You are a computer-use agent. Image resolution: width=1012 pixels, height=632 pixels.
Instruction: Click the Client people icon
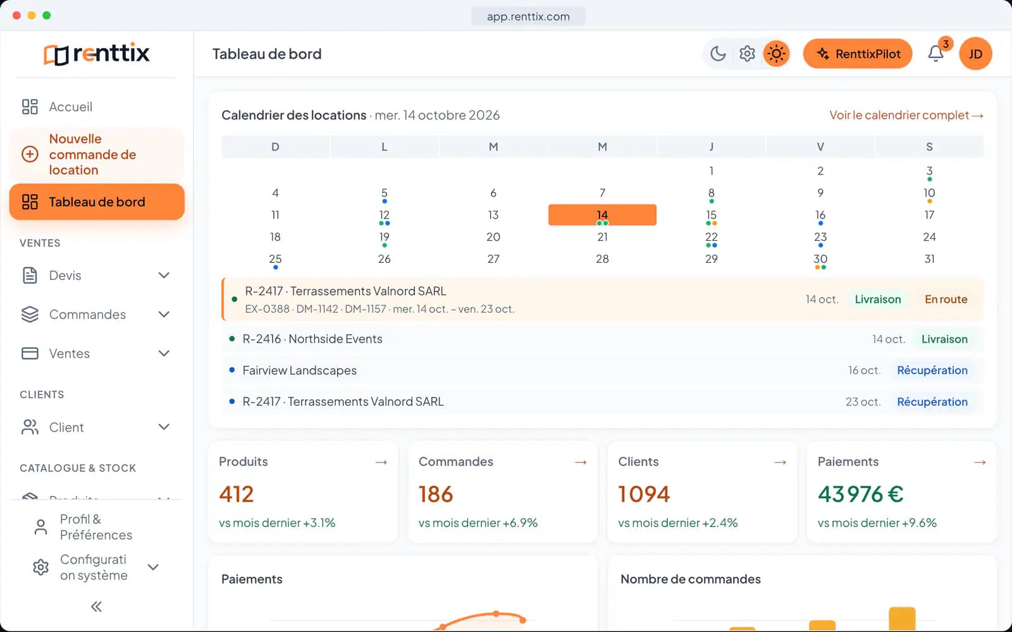coord(30,427)
